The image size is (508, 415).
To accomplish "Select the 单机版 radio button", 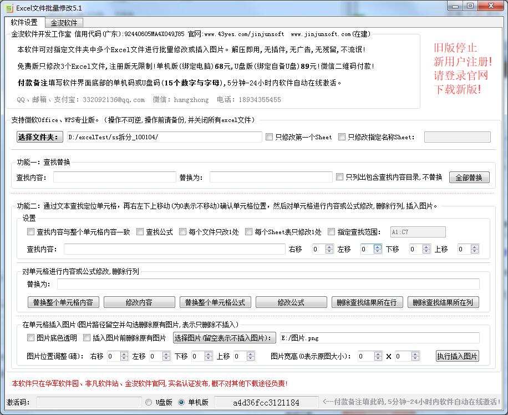I will point(181,402).
